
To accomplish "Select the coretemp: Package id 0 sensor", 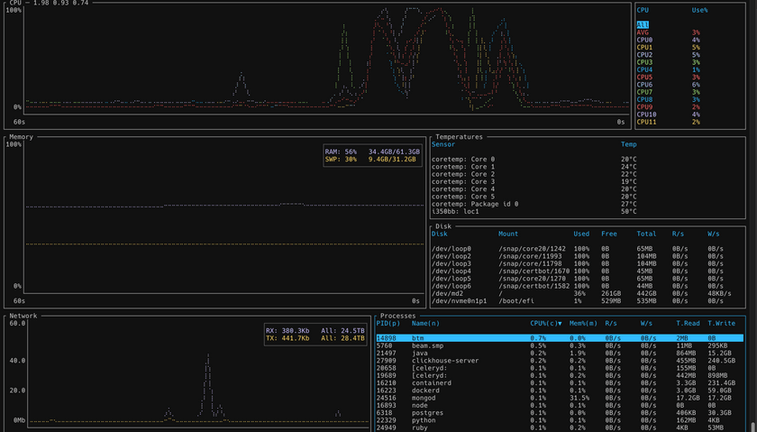I will [475, 204].
